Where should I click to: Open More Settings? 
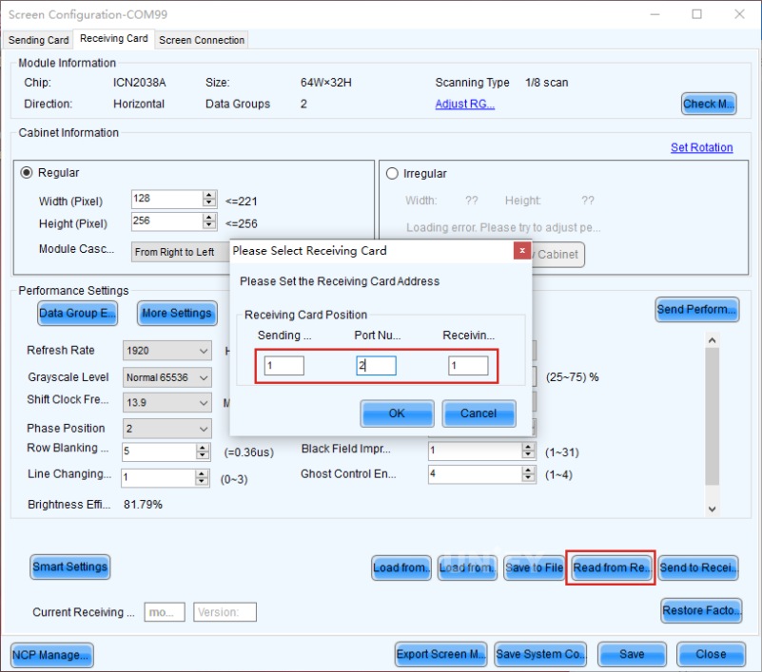click(x=177, y=313)
